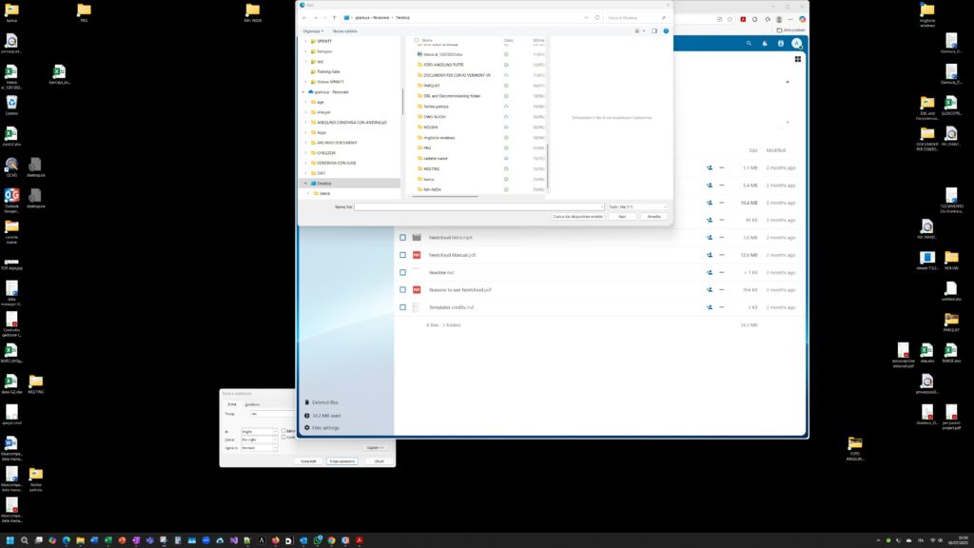Click the file dialog help icon
974x548 pixels.
click(x=666, y=30)
